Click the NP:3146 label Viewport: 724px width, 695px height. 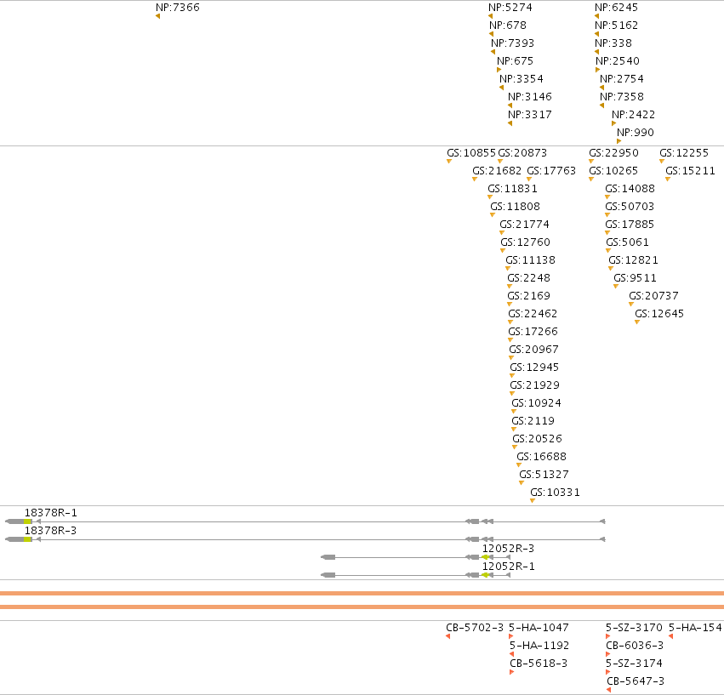click(x=530, y=97)
